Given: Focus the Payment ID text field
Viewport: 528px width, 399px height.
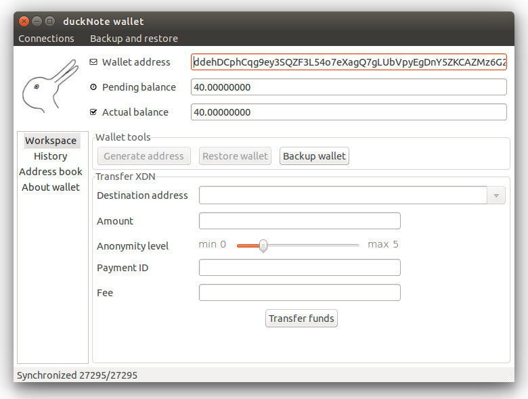Looking at the screenshot, I should (300, 267).
